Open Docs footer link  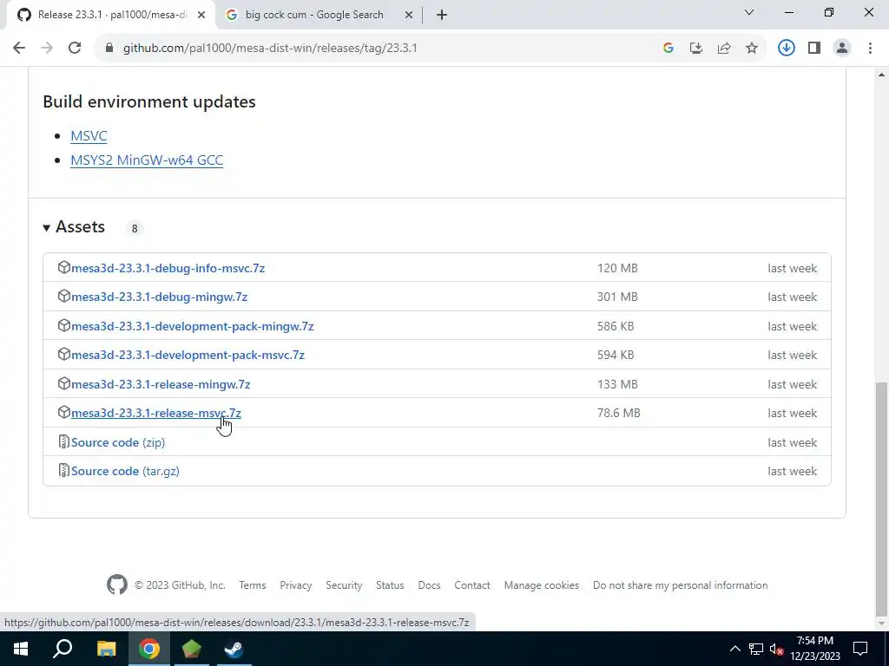[x=429, y=585]
